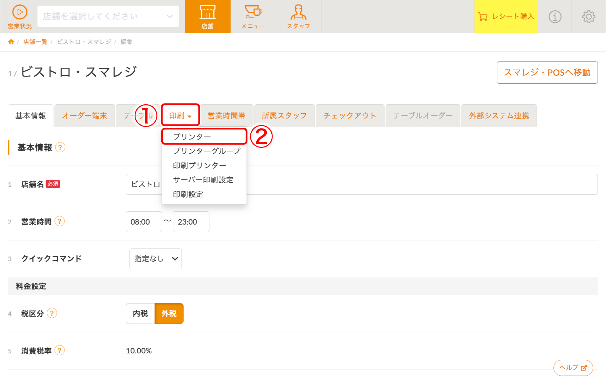This screenshot has height=380, width=606.
Task: Open the 店舗 shop icon tab
Action: 208,17
